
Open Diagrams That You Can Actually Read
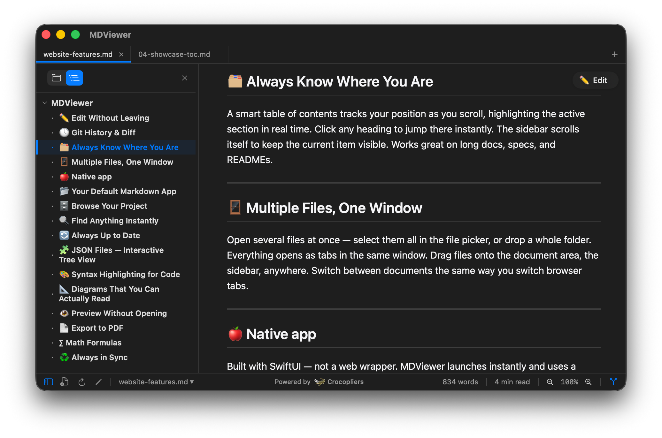point(116,294)
